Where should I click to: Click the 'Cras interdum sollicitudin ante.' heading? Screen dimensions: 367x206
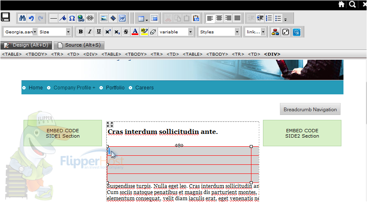click(163, 132)
